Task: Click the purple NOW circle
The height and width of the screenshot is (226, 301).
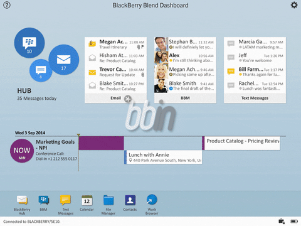Action: pyautogui.click(x=22, y=151)
